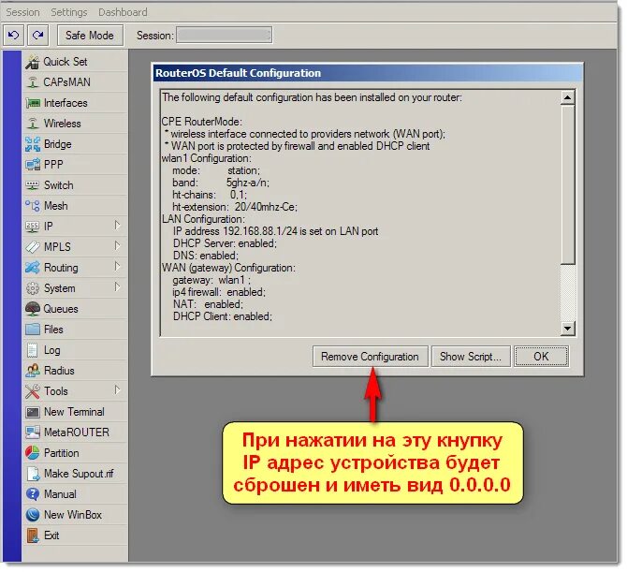Expand the IP submenu arrow
This screenshot has height=572, width=627.
click(117, 226)
